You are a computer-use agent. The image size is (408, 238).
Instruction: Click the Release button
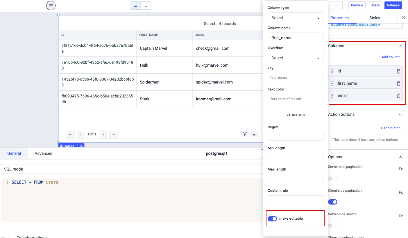(393, 5)
